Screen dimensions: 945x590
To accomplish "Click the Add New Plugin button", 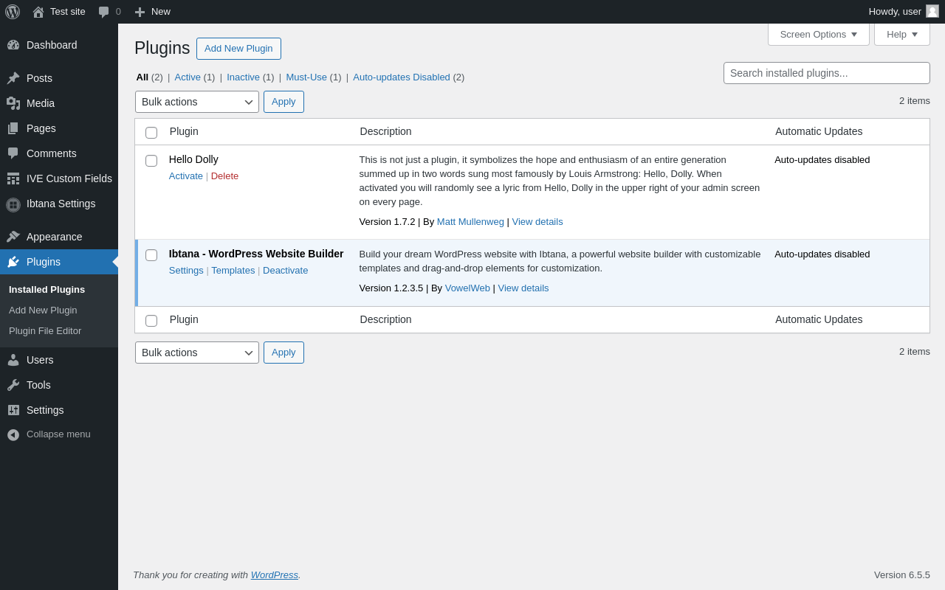I will [x=238, y=49].
